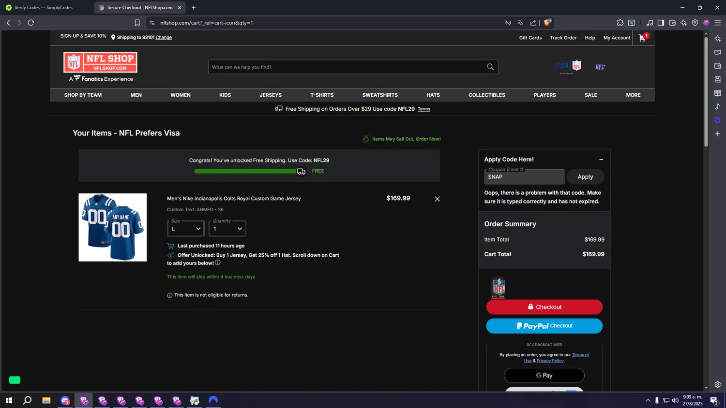
Task: Open the Help link
Action: 590,38
